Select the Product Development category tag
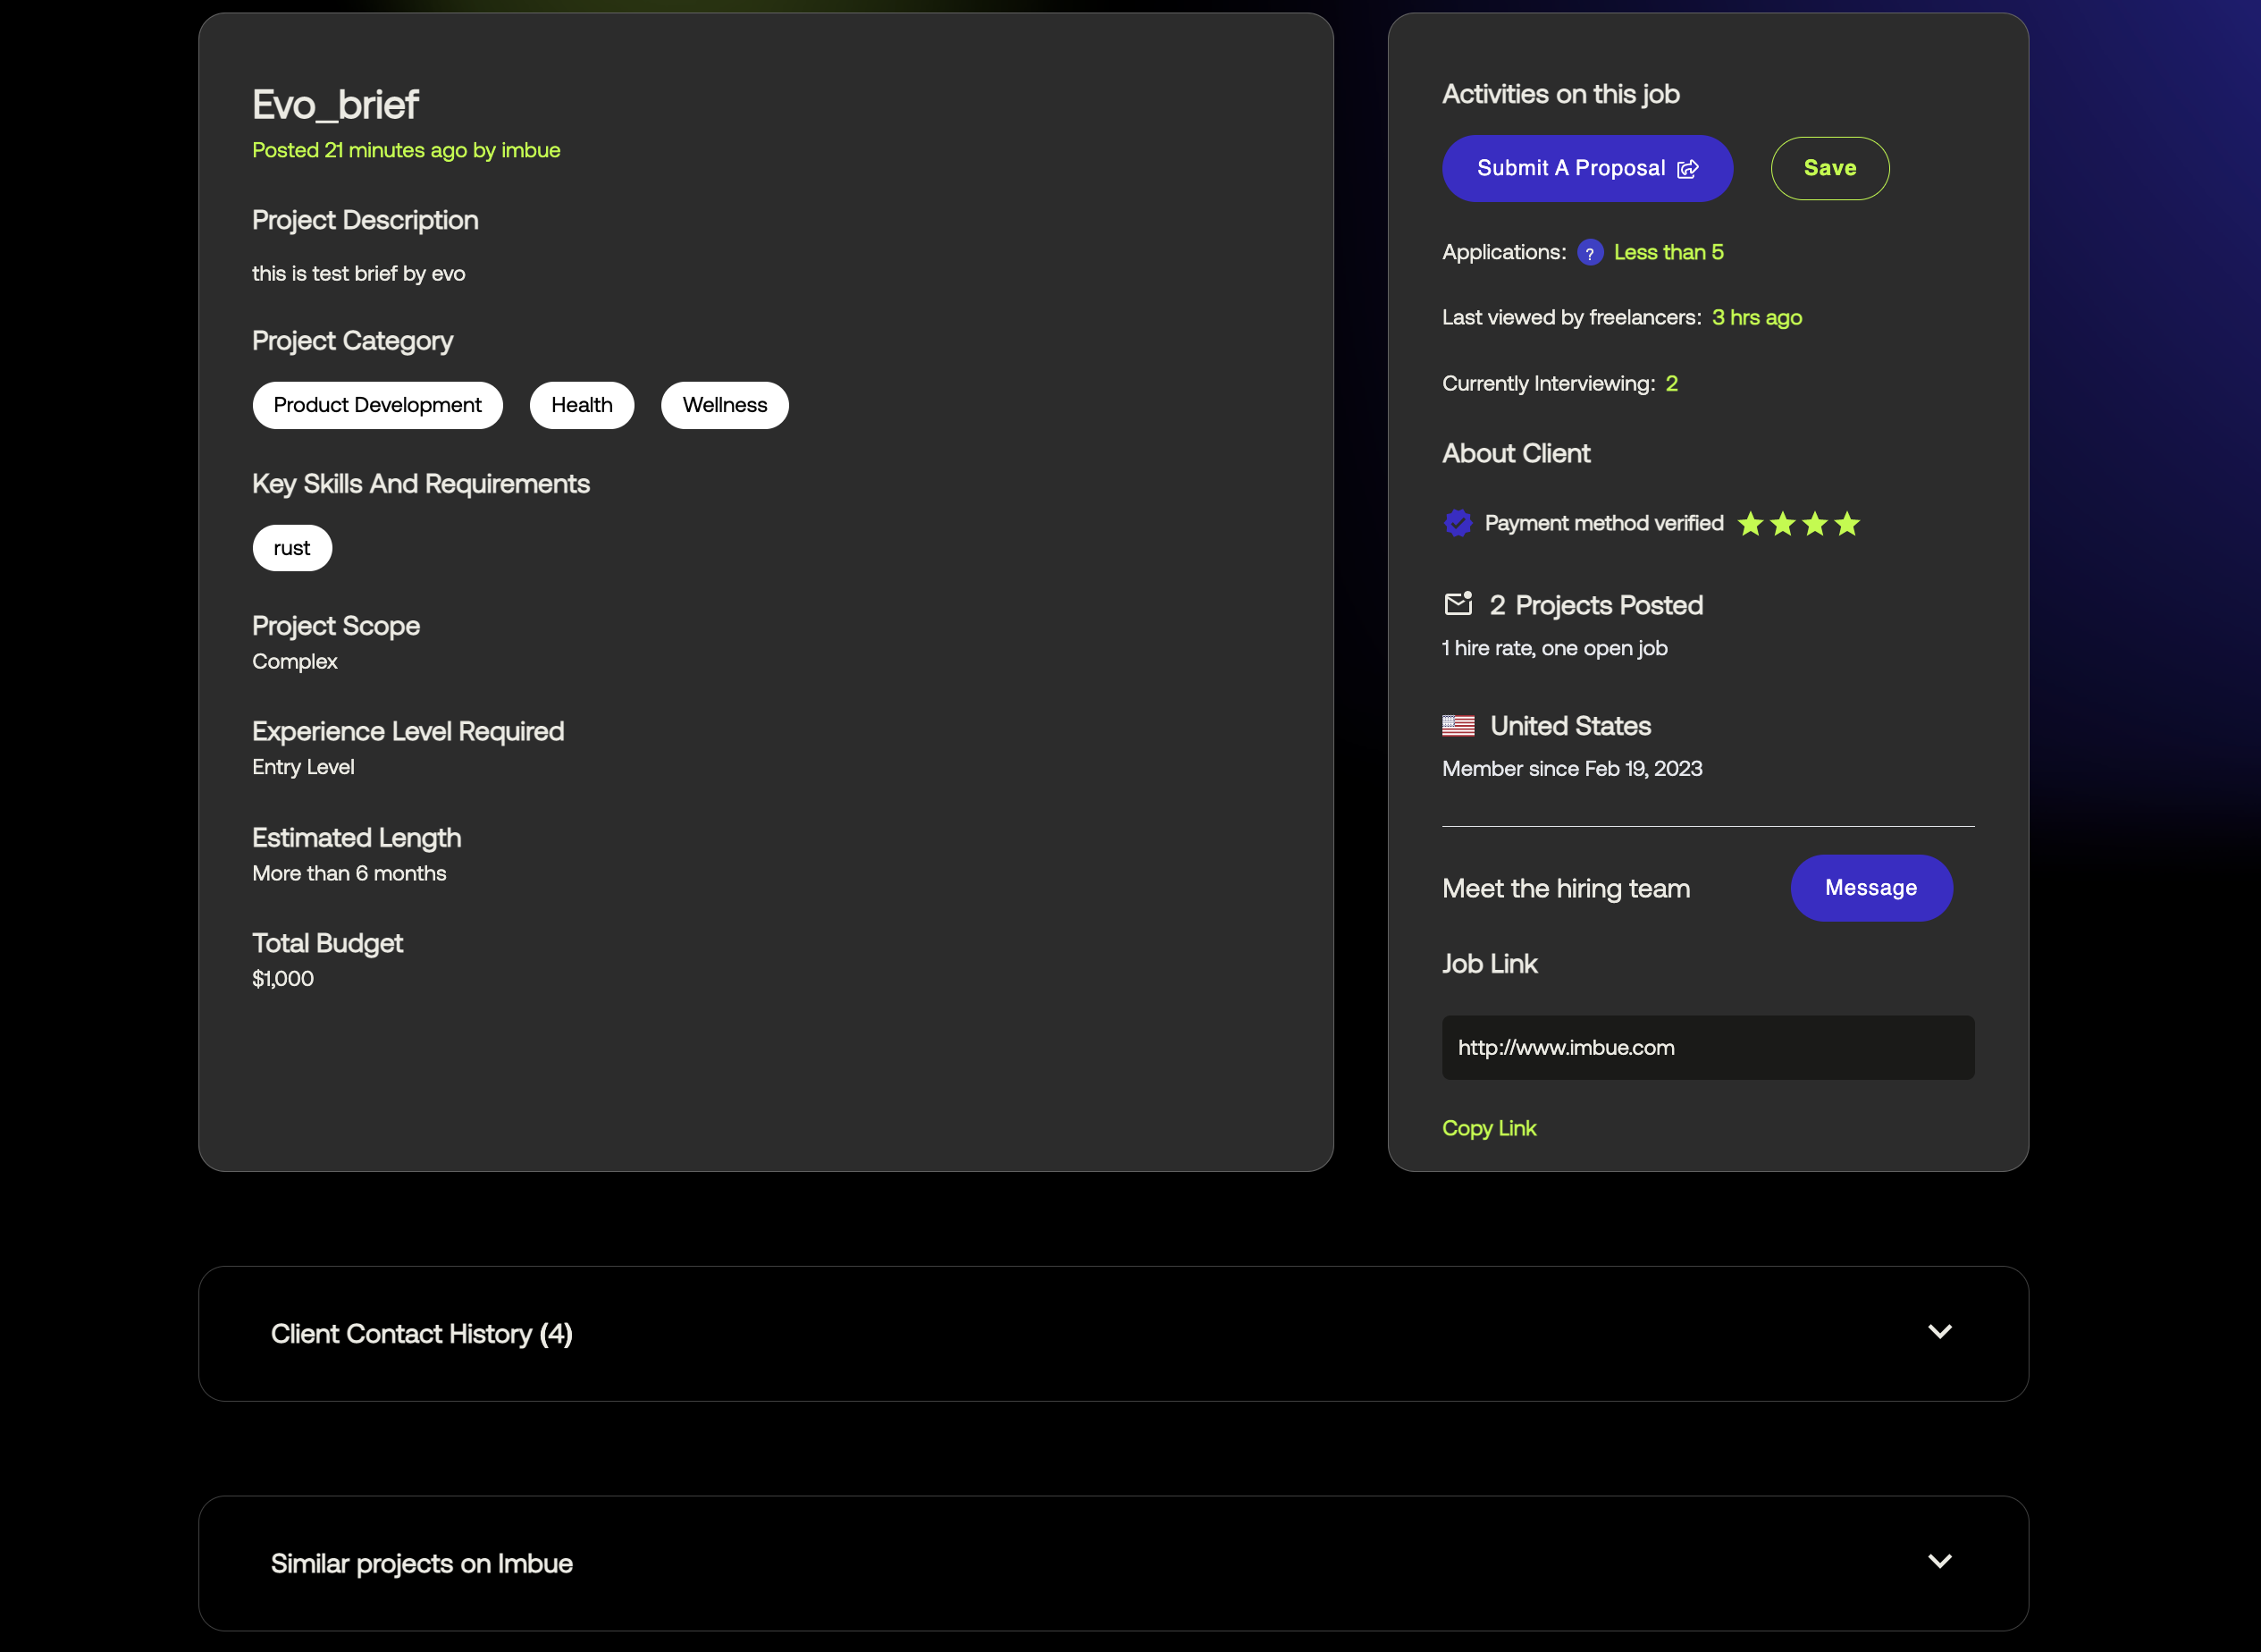This screenshot has width=2261, height=1652. click(377, 405)
